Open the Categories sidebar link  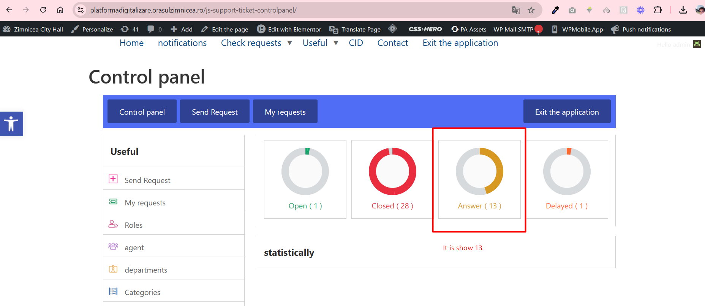142,292
